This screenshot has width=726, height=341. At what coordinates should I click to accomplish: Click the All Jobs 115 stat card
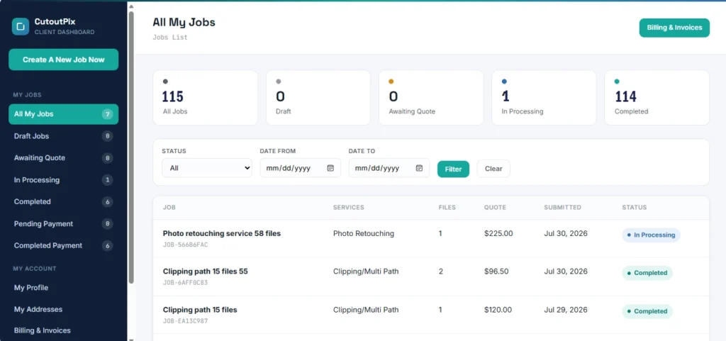tap(205, 98)
